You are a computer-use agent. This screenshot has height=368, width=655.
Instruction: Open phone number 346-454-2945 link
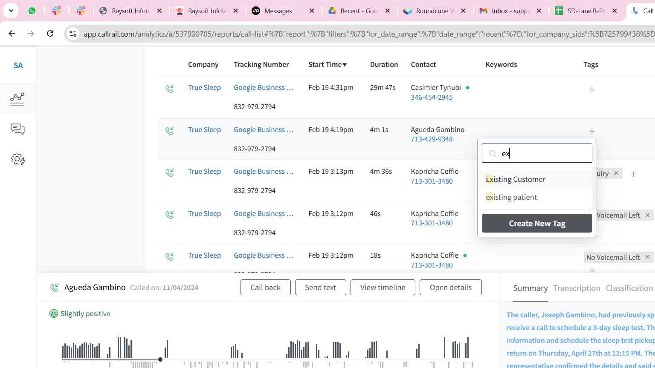[432, 97]
